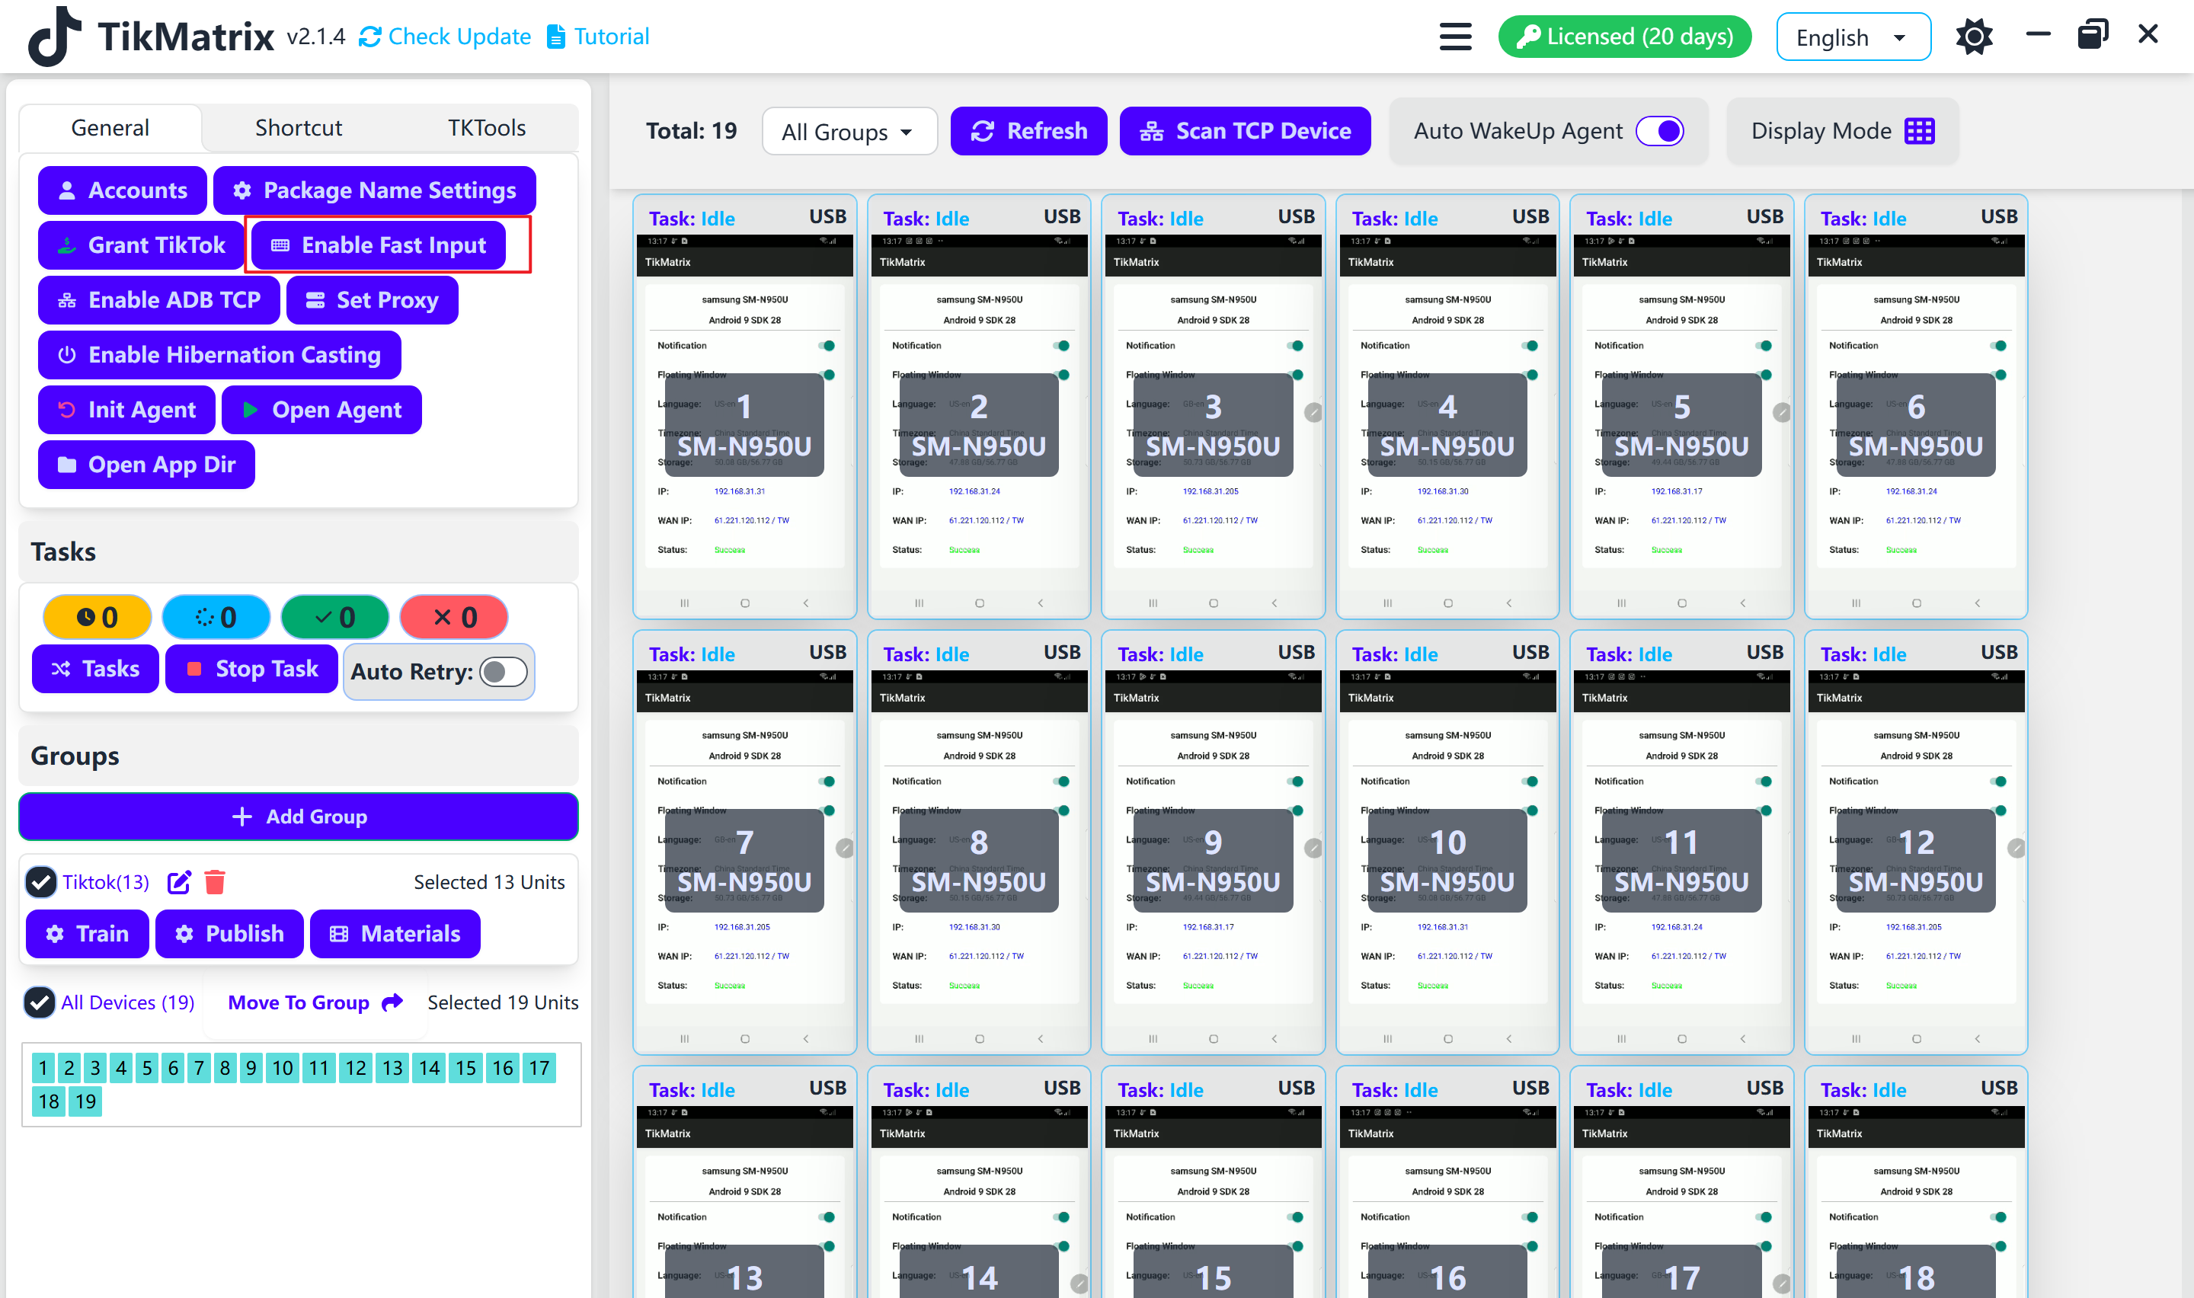This screenshot has height=1298, width=2194.
Task: Click the Init Agent button
Action: [126, 411]
